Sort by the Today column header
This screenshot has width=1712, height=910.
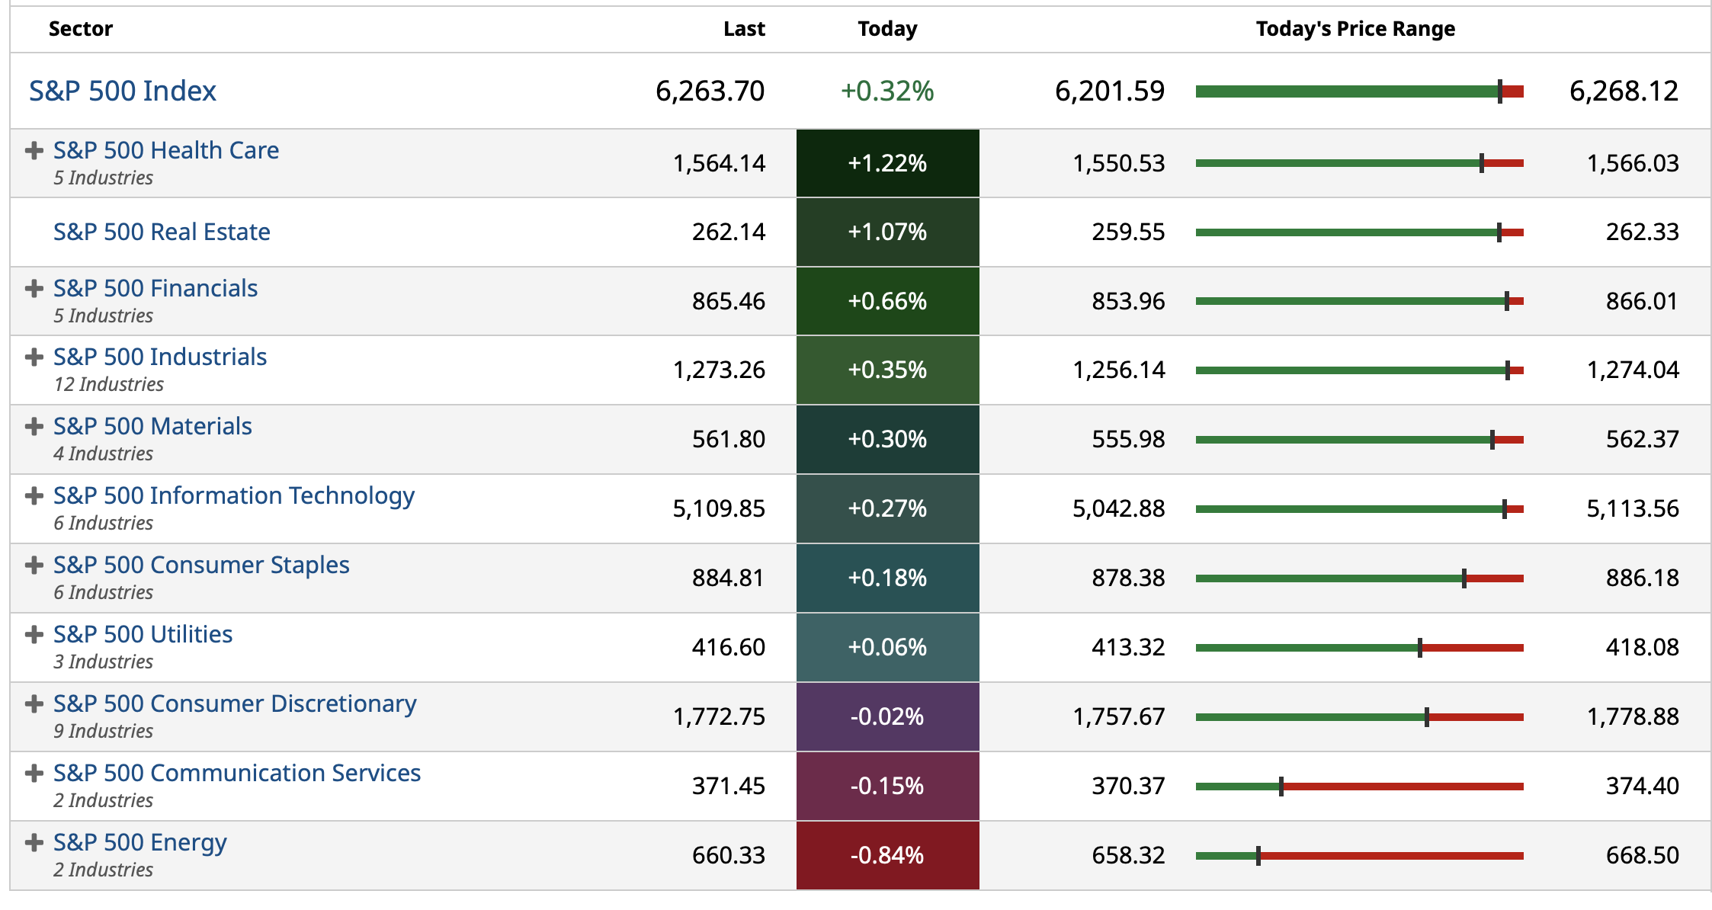887,29
